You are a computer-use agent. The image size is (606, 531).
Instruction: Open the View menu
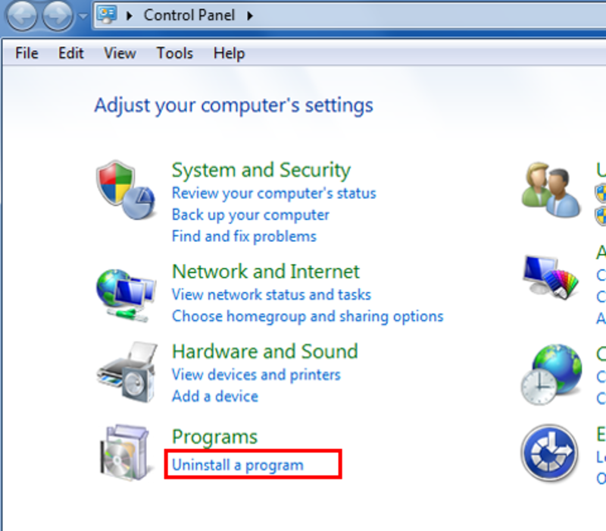(120, 53)
